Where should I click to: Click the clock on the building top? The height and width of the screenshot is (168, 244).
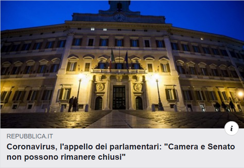pos(119,18)
